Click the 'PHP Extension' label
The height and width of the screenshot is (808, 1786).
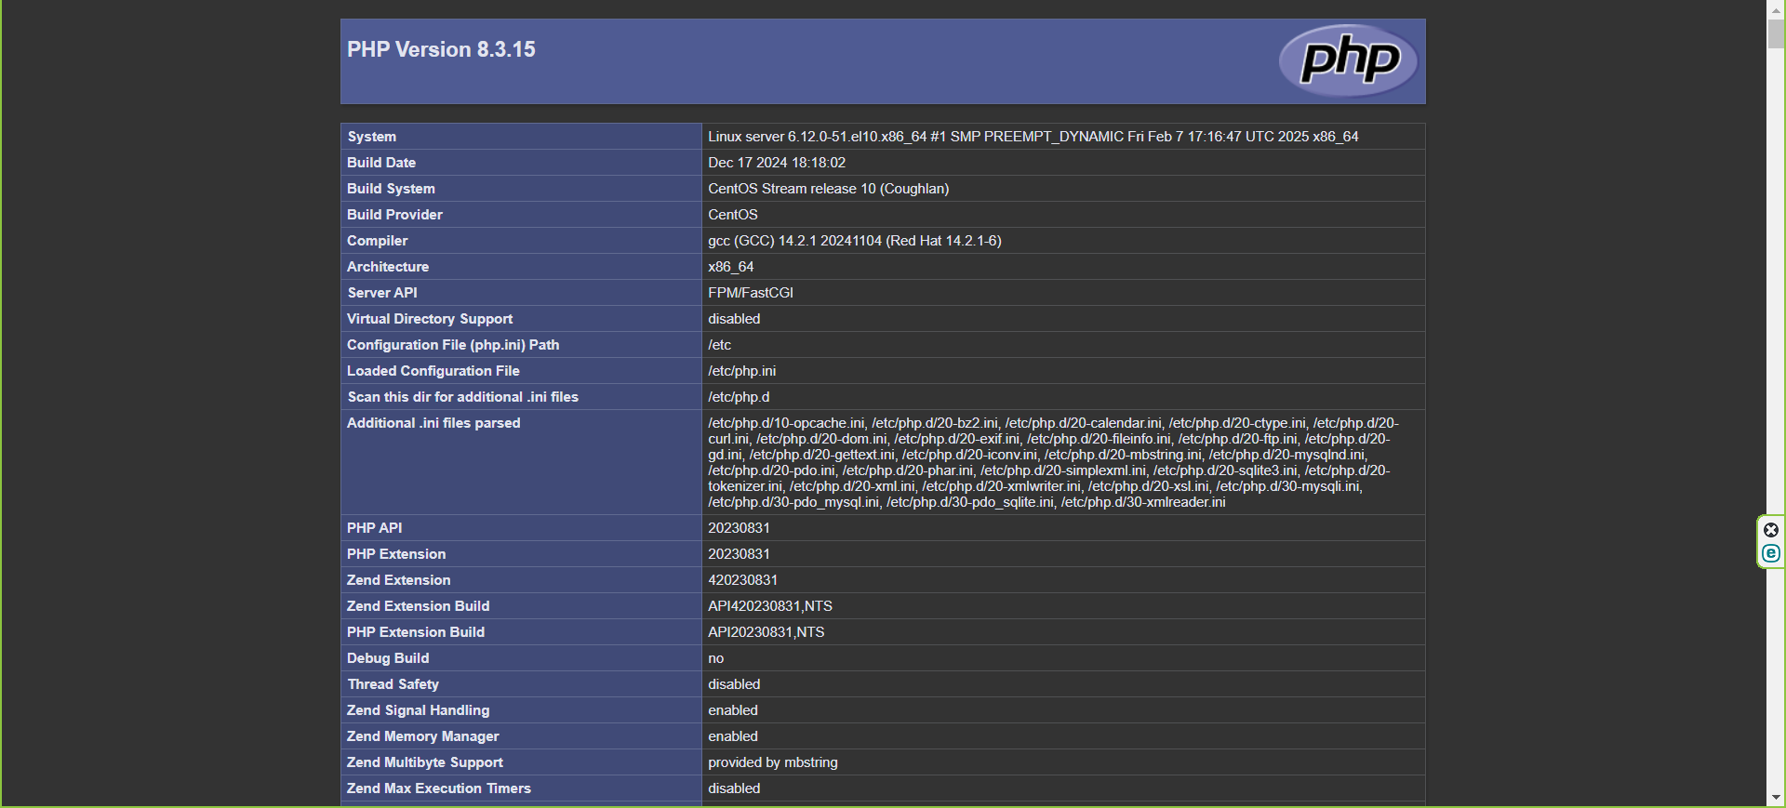(x=396, y=554)
